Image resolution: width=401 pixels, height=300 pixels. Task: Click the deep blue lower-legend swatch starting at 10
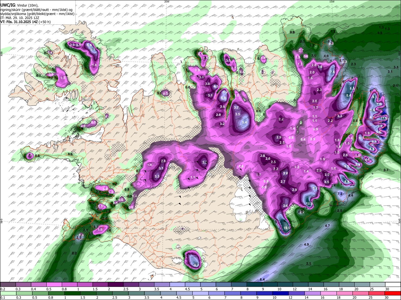pos(281,293)
